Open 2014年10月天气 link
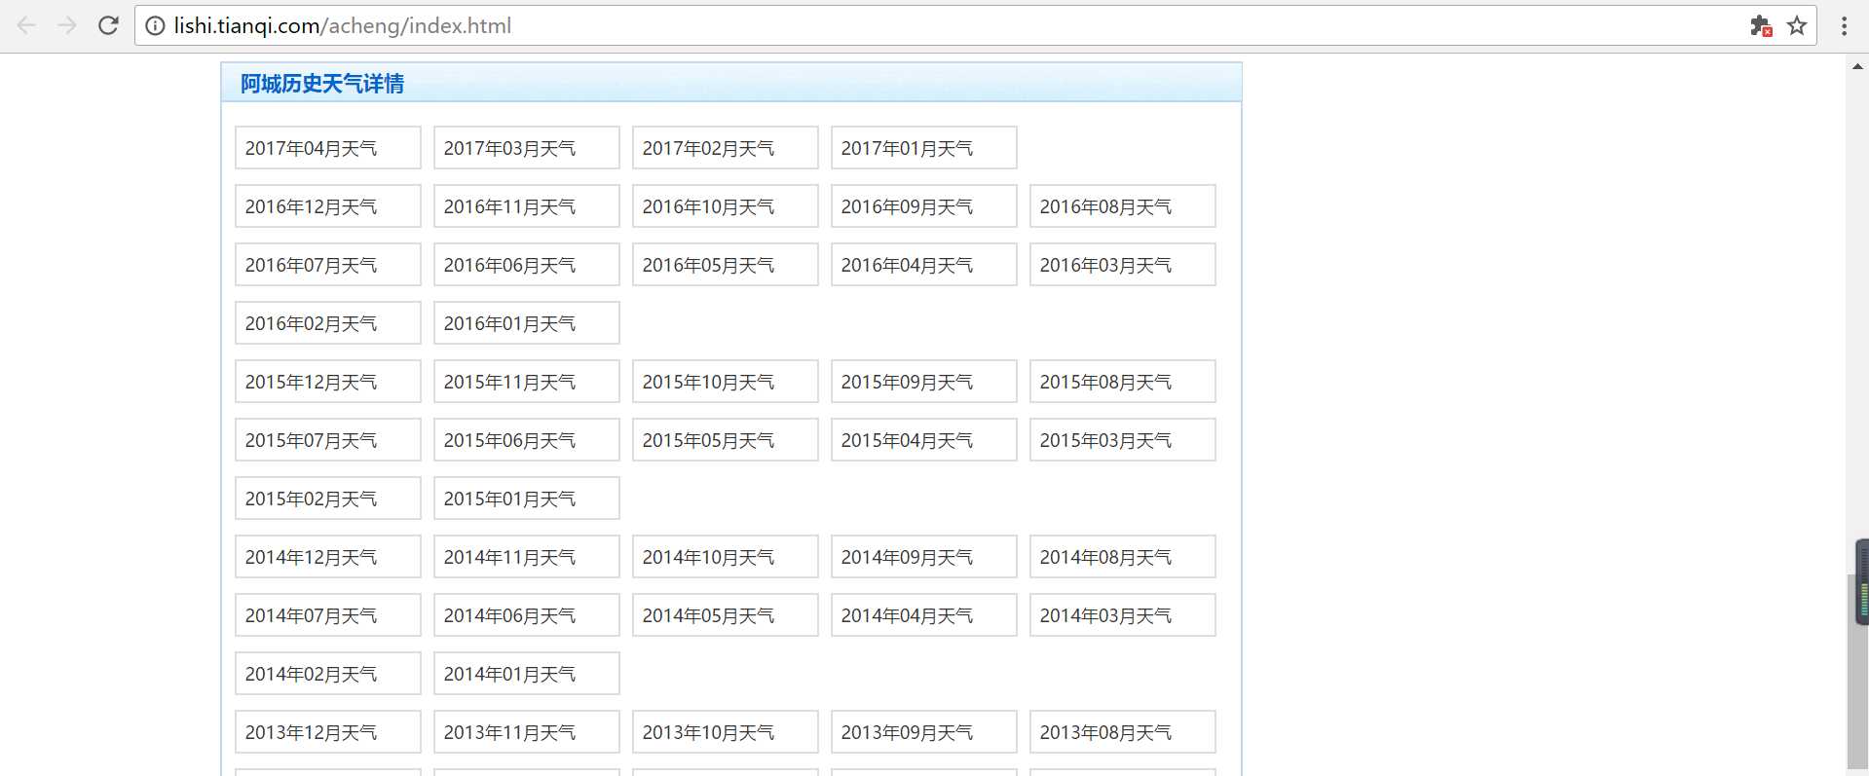The image size is (1869, 776). pyautogui.click(x=726, y=557)
